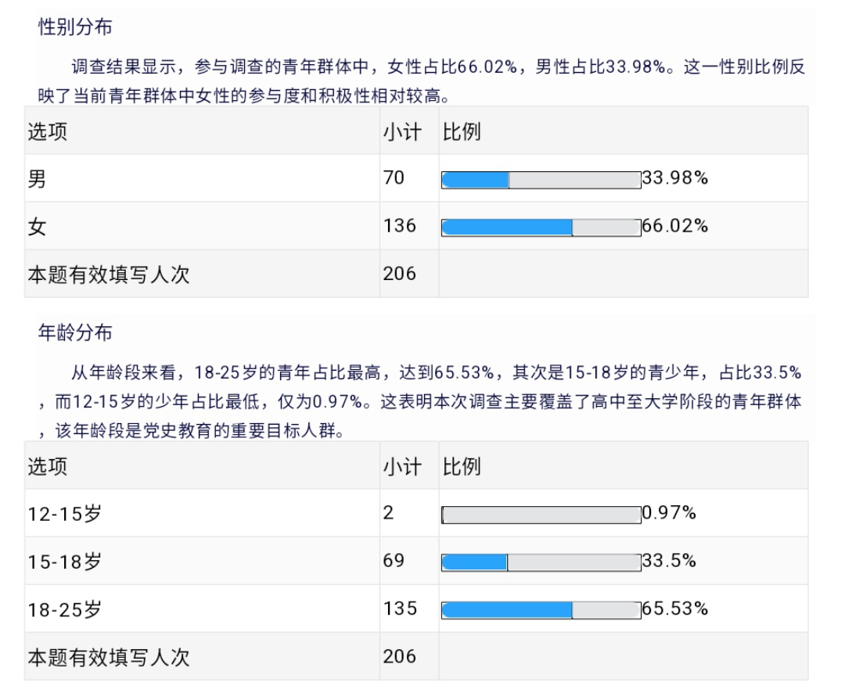Select the 女 progress bar showing 66.02%
This screenshot has width=845, height=693.
tap(541, 227)
